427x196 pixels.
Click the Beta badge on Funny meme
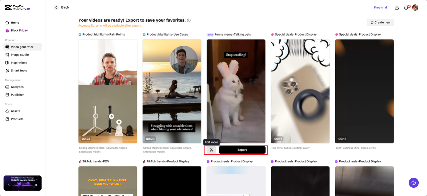210,35
